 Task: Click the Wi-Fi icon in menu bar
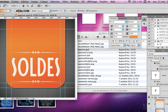pyautogui.click(x=129, y=2)
